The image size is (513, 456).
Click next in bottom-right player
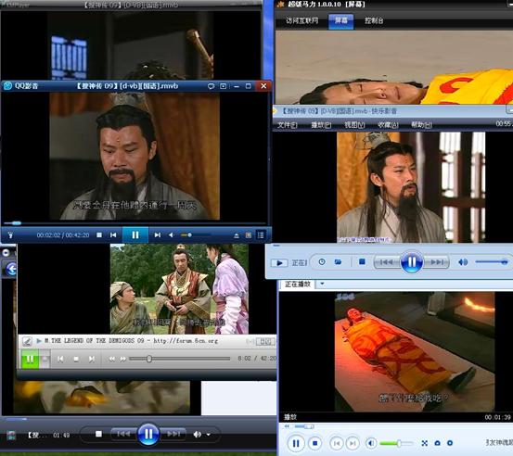(x=353, y=444)
